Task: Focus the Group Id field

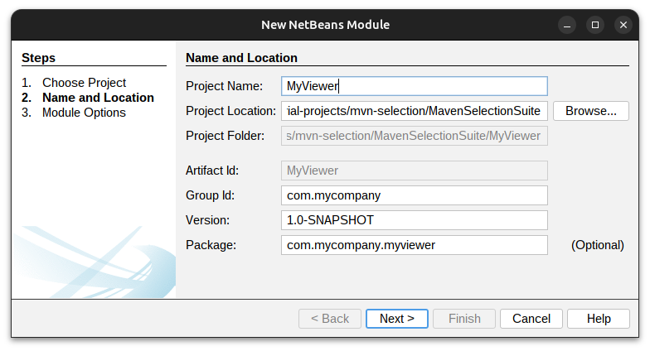Action: [x=415, y=195]
